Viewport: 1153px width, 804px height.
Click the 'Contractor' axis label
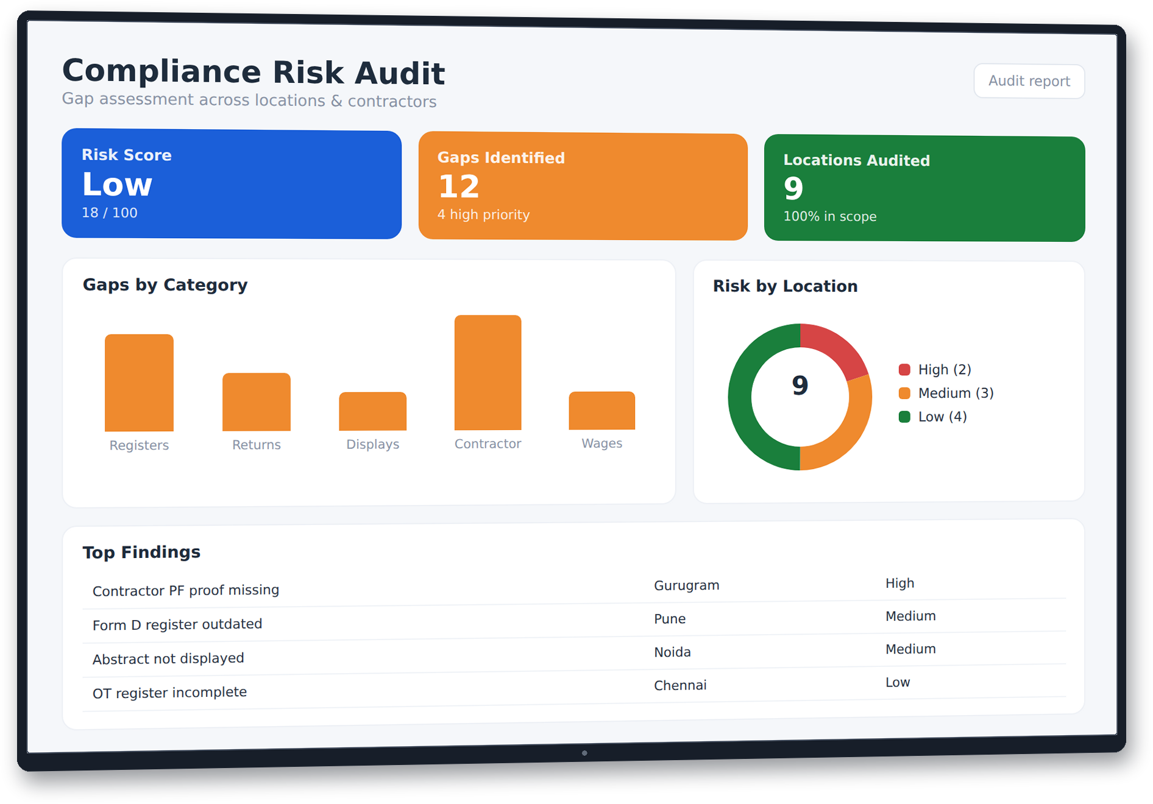488,443
